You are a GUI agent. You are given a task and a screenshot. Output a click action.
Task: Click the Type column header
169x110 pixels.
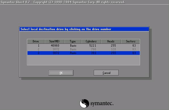(73, 41)
